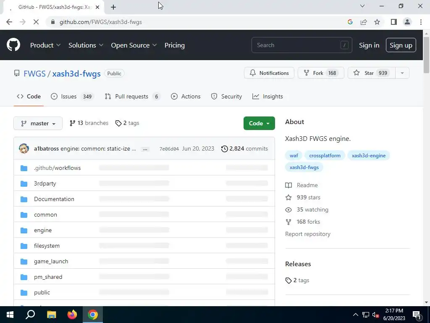
Task: Open the muted volume tray icon
Action: (375, 315)
